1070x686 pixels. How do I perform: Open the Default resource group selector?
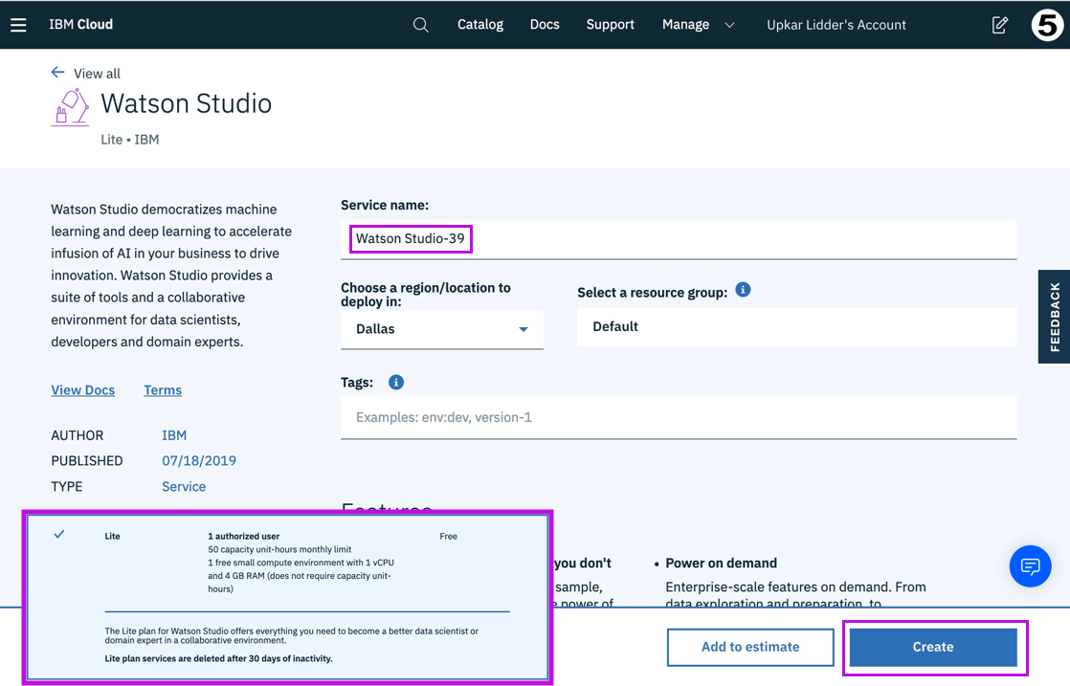(x=797, y=326)
